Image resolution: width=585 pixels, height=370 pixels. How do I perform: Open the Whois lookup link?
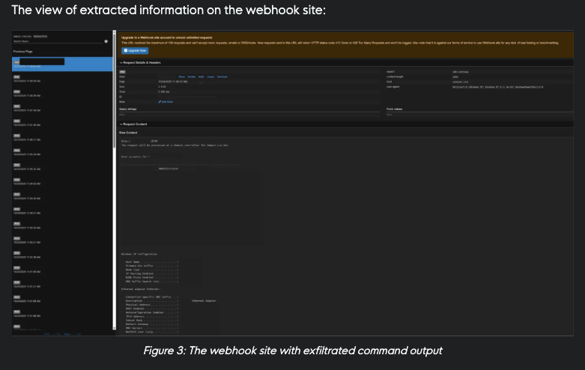[181, 77]
